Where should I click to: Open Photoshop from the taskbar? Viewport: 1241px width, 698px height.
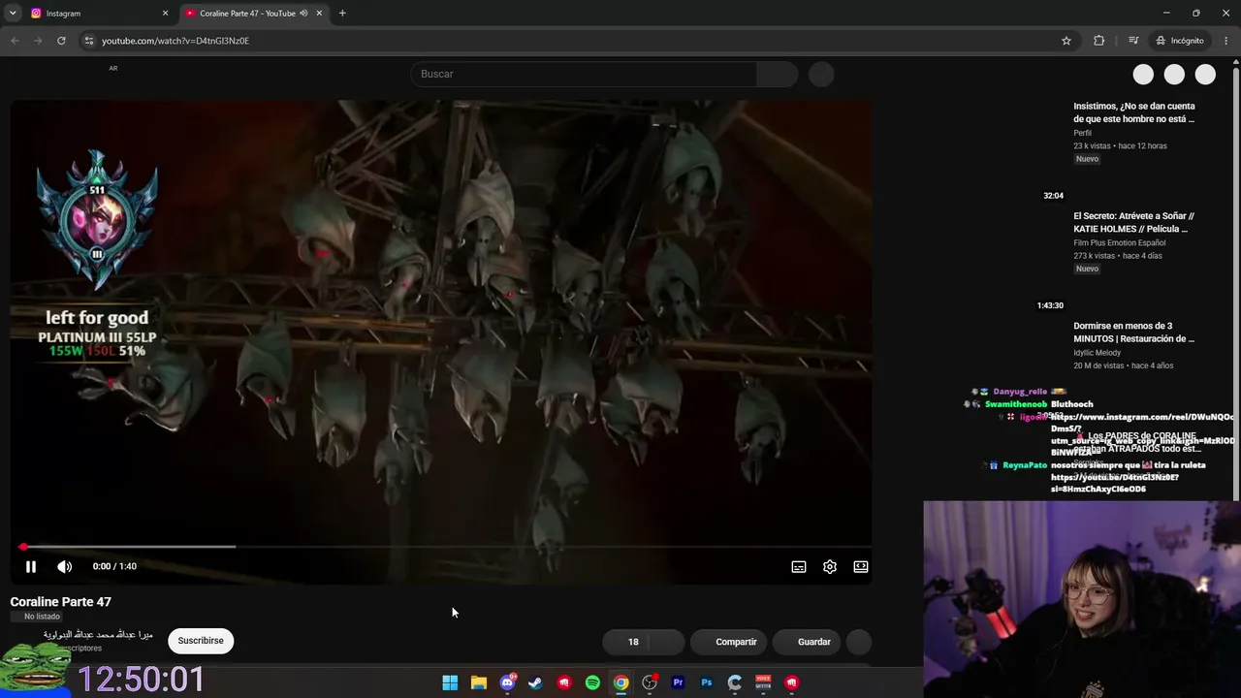point(707,682)
